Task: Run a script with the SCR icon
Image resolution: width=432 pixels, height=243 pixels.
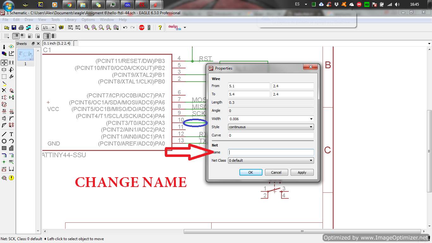Action: point(70,28)
